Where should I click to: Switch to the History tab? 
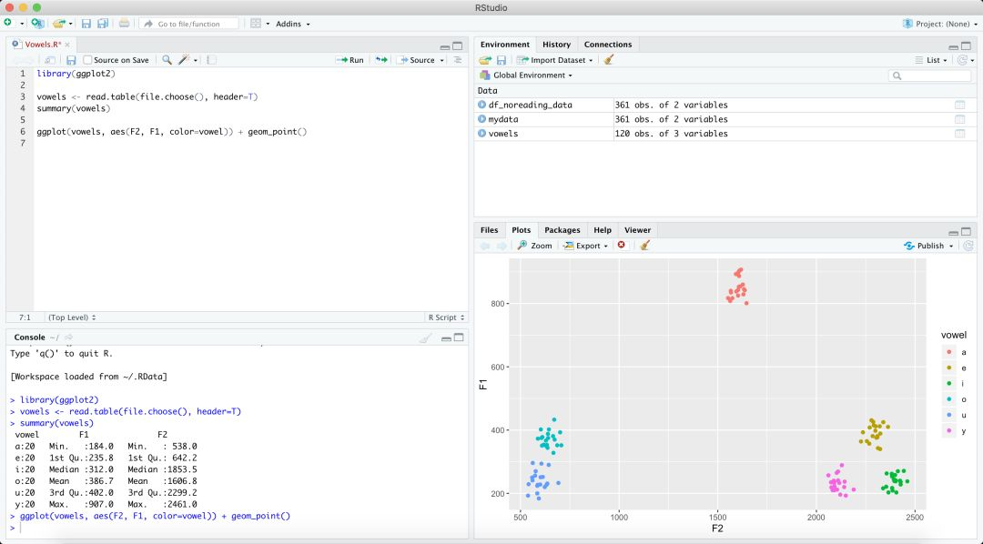point(556,45)
